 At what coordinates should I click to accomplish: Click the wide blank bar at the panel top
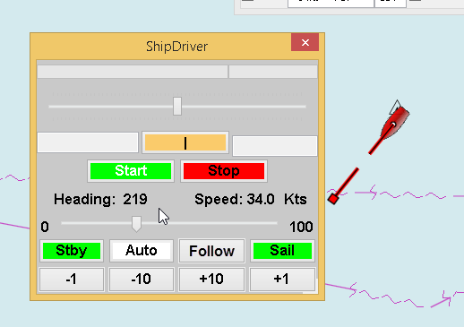point(133,72)
